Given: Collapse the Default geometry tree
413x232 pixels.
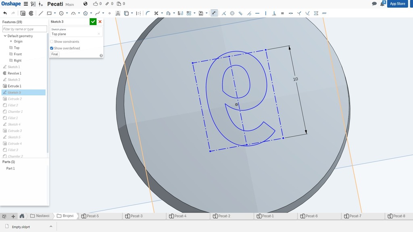Looking at the screenshot, I should [x=5, y=36].
